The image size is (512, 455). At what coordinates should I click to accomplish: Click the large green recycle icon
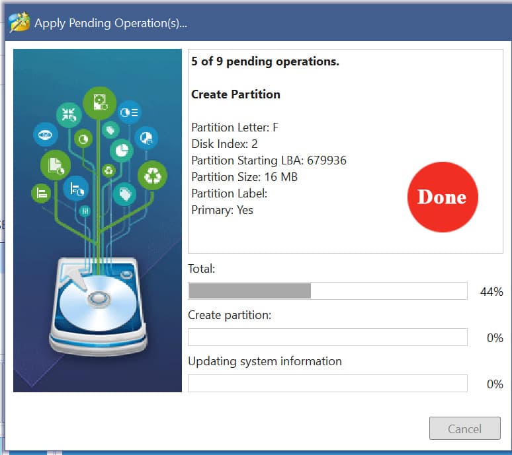[x=153, y=176]
